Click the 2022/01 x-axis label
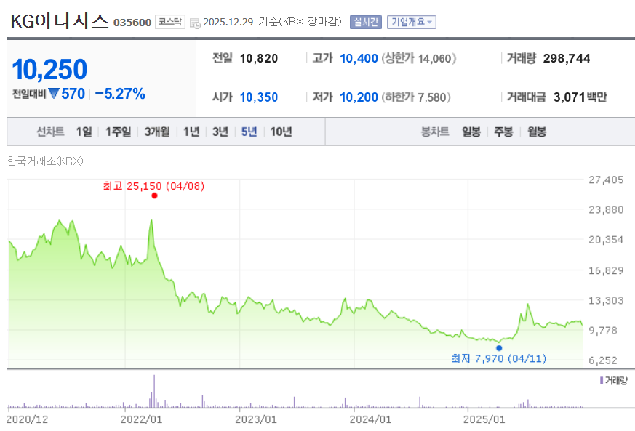 tap(141, 419)
